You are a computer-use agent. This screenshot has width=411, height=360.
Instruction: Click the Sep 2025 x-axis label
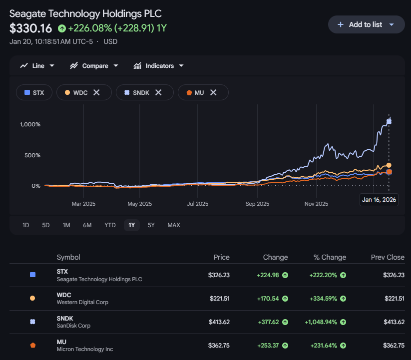click(x=257, y=204)
